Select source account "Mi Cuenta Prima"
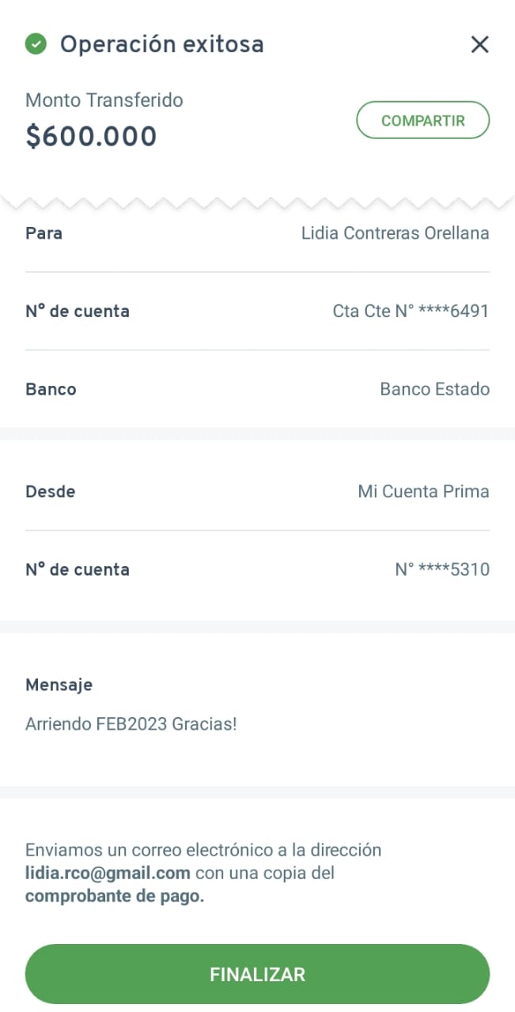This screenshot has height=1012, width=515. 423,492
